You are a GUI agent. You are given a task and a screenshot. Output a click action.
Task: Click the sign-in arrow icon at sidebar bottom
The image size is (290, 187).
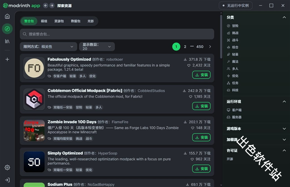pyautogui.click(x=7, y=180)
